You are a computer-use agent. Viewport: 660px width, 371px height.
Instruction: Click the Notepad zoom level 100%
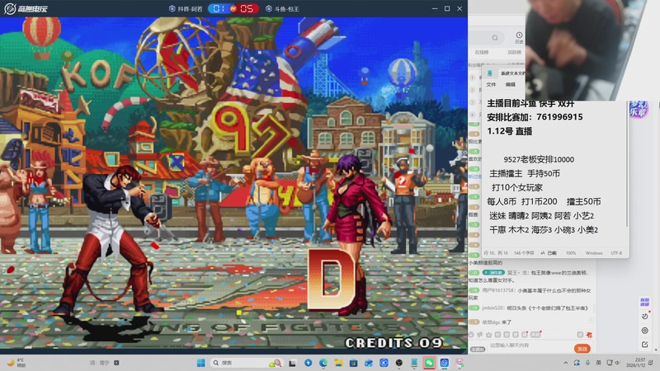pyautogui.click(x=571, y=253)
